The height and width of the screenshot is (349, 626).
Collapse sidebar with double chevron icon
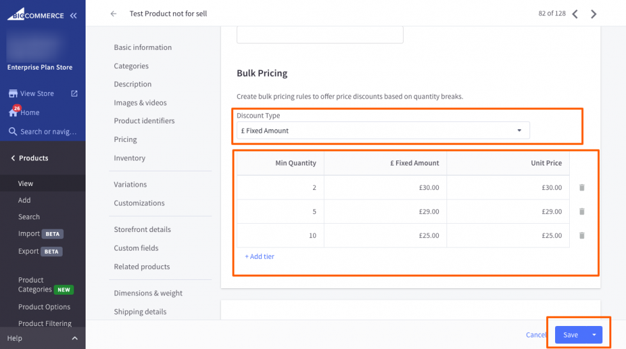pos(73,15)
